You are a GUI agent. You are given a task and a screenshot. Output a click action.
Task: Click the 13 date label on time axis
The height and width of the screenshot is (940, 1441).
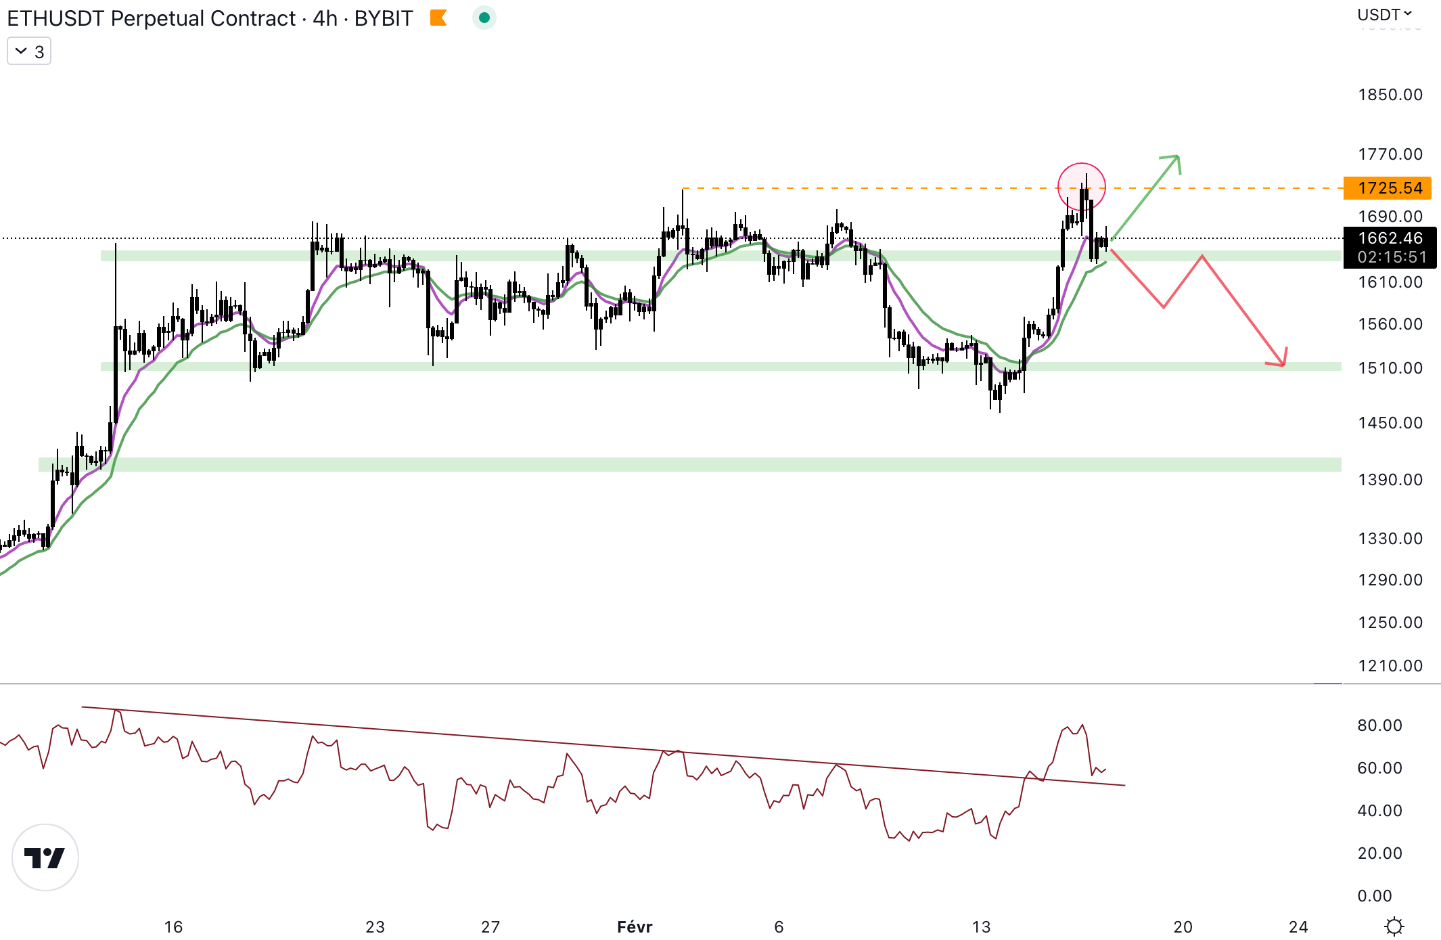981,926
